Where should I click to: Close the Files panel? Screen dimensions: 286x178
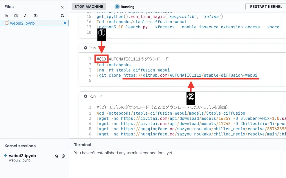(62, 7)
